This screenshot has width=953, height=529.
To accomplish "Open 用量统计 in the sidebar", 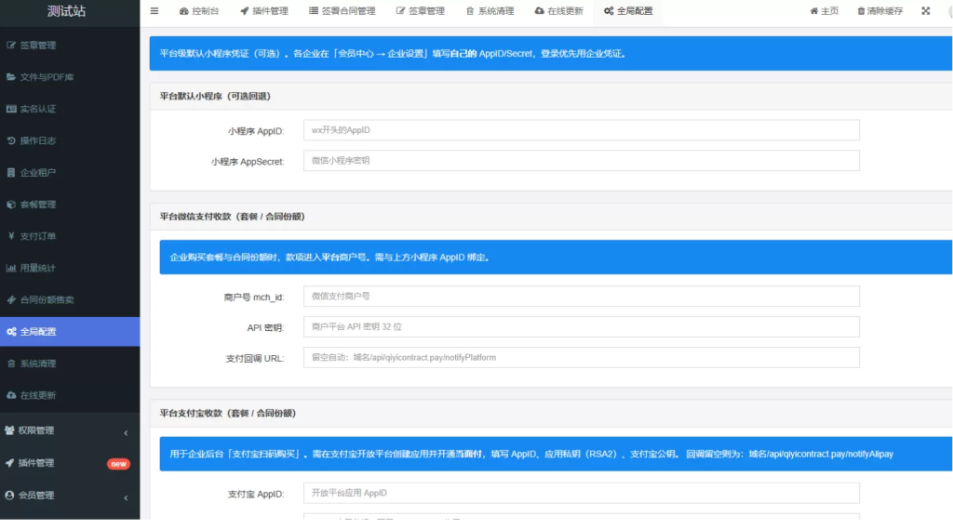I will click(70, 268).
